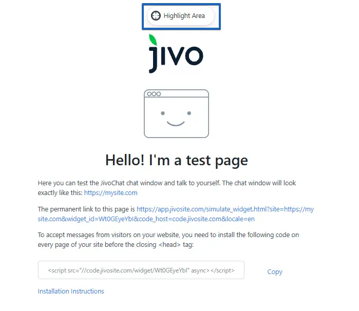Open the permanent simulate_widget page link
The width and height of the screenshot is (359, 311).
pyautogui.click(x=176, y=214)
